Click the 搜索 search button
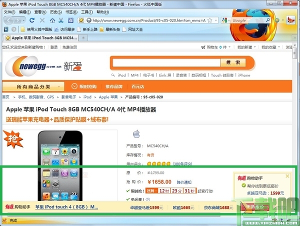 click(233, 62)
